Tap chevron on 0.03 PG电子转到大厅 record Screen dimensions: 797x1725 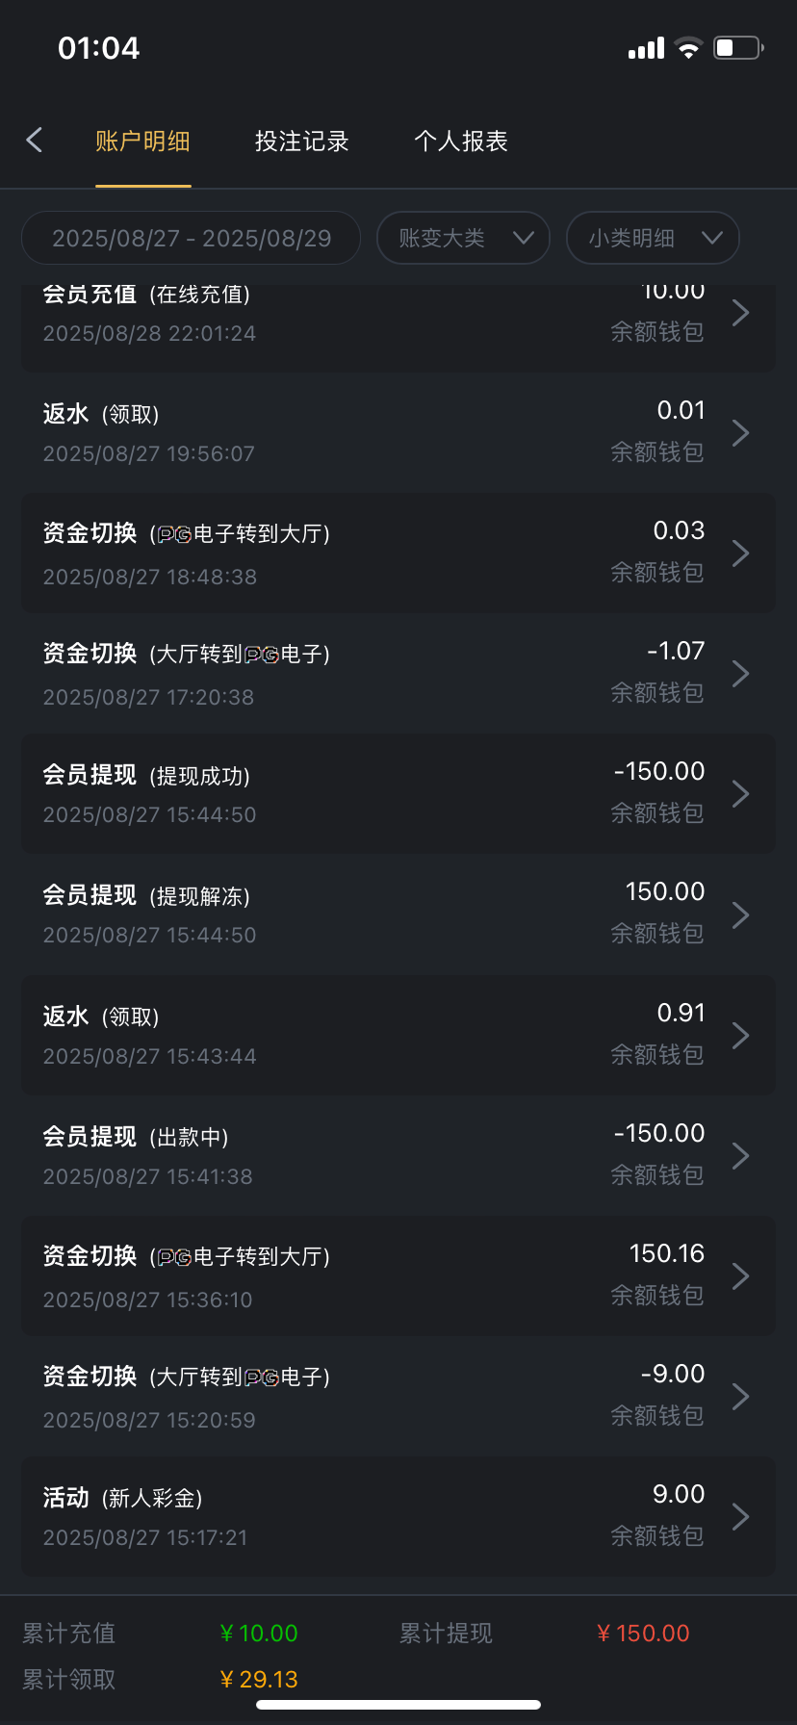[x=740, y=554]
